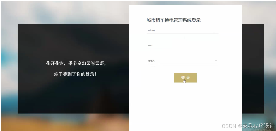Click the password dots in password box
The width and height of the screenshot is (276, 131).
(150, 45)
